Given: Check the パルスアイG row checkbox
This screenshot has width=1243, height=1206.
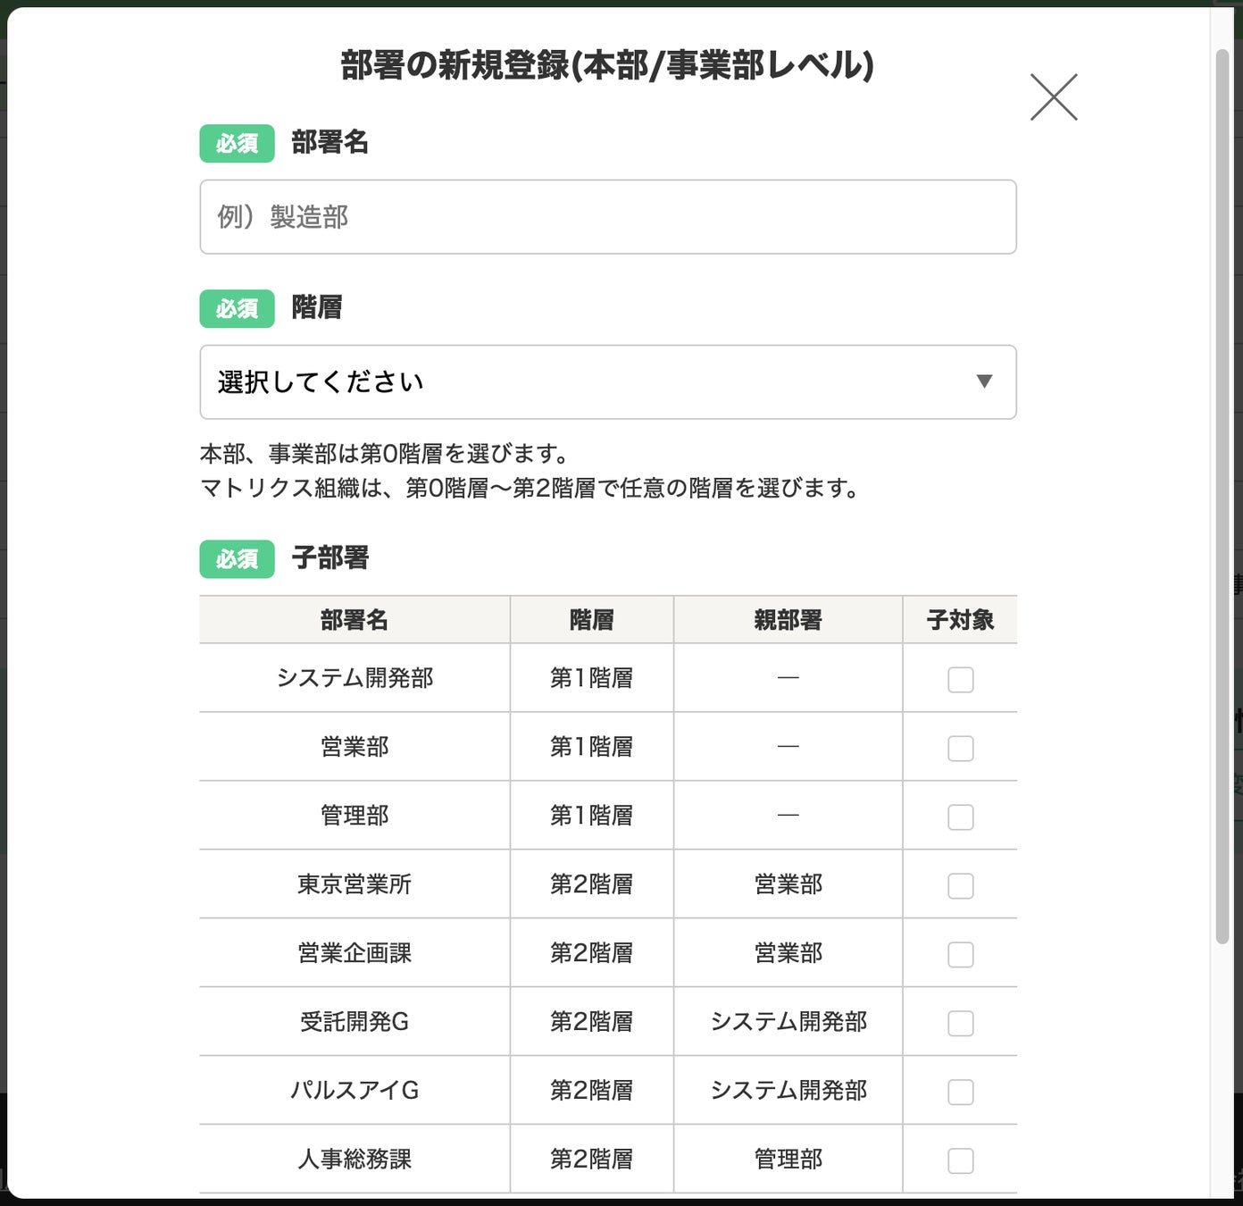Looking at the screenshot, I should click(x=960, y=1093).
